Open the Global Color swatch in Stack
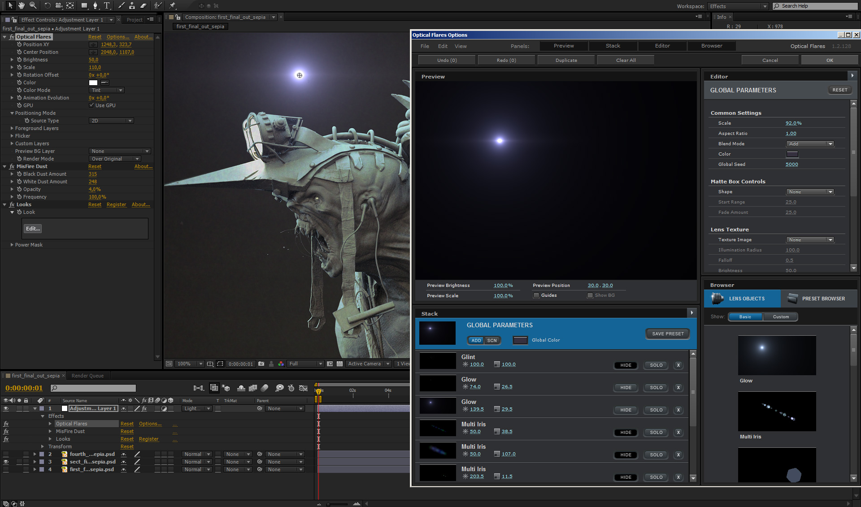Image resolution: width=861 pixels, height=507 pixels. tap(520, 340)
